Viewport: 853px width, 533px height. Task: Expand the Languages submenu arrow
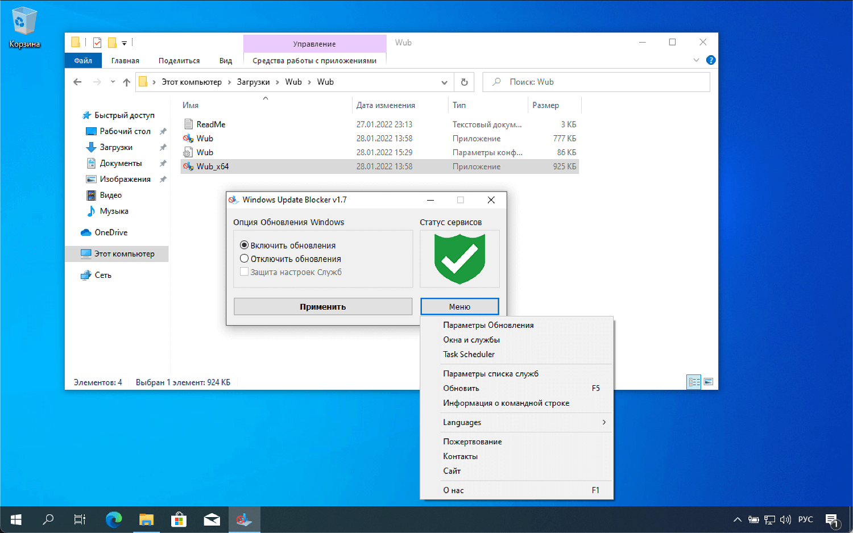(604, 422)
